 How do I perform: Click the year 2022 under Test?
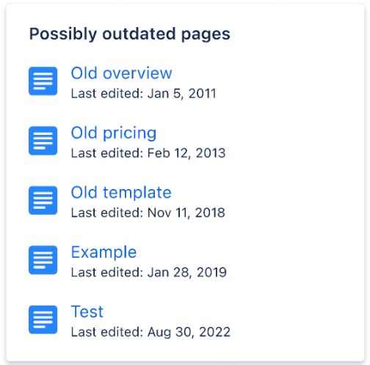point(214,332)
